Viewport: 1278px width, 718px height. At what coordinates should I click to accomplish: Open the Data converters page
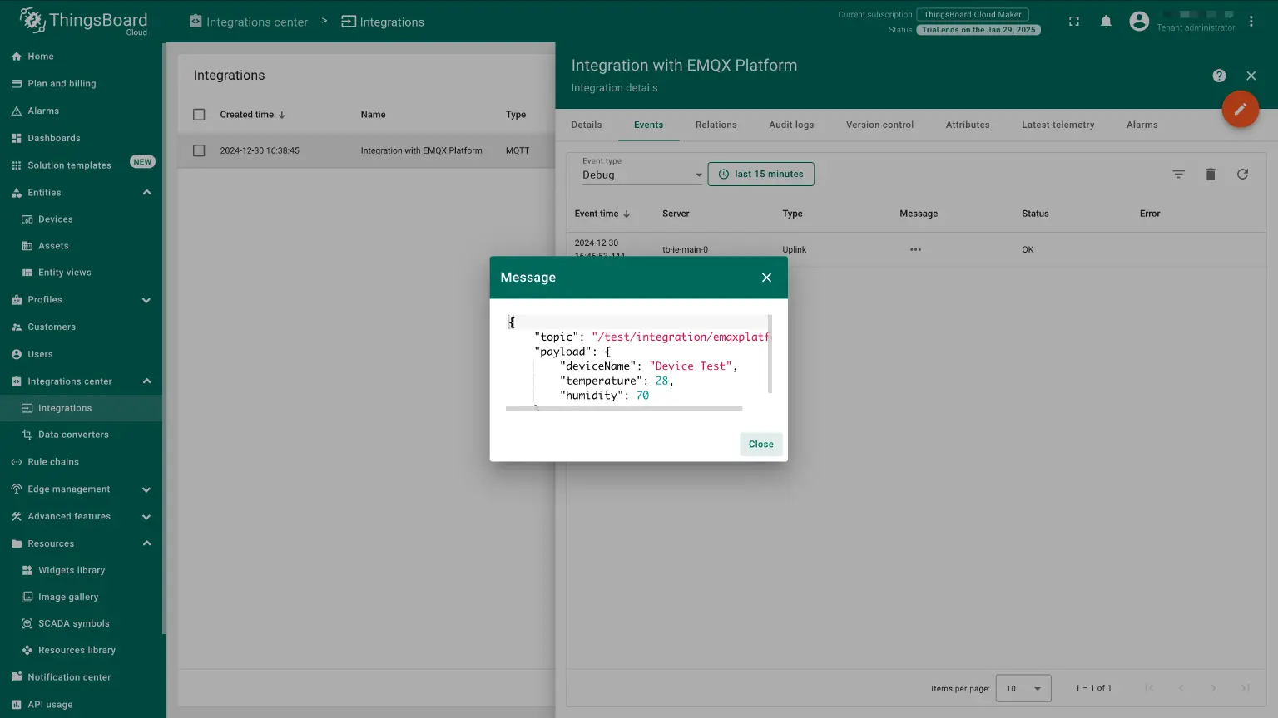[72, 434]
